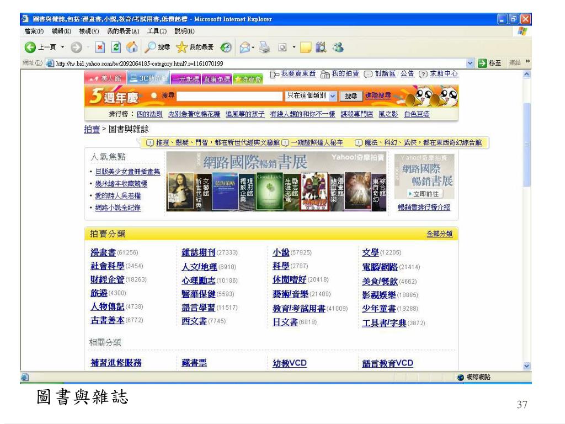Refresh the page with green arrows icon

pos(116,47)
